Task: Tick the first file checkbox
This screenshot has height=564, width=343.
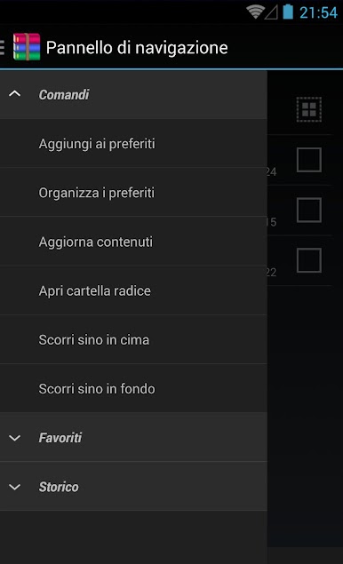Action: point(309,160)
